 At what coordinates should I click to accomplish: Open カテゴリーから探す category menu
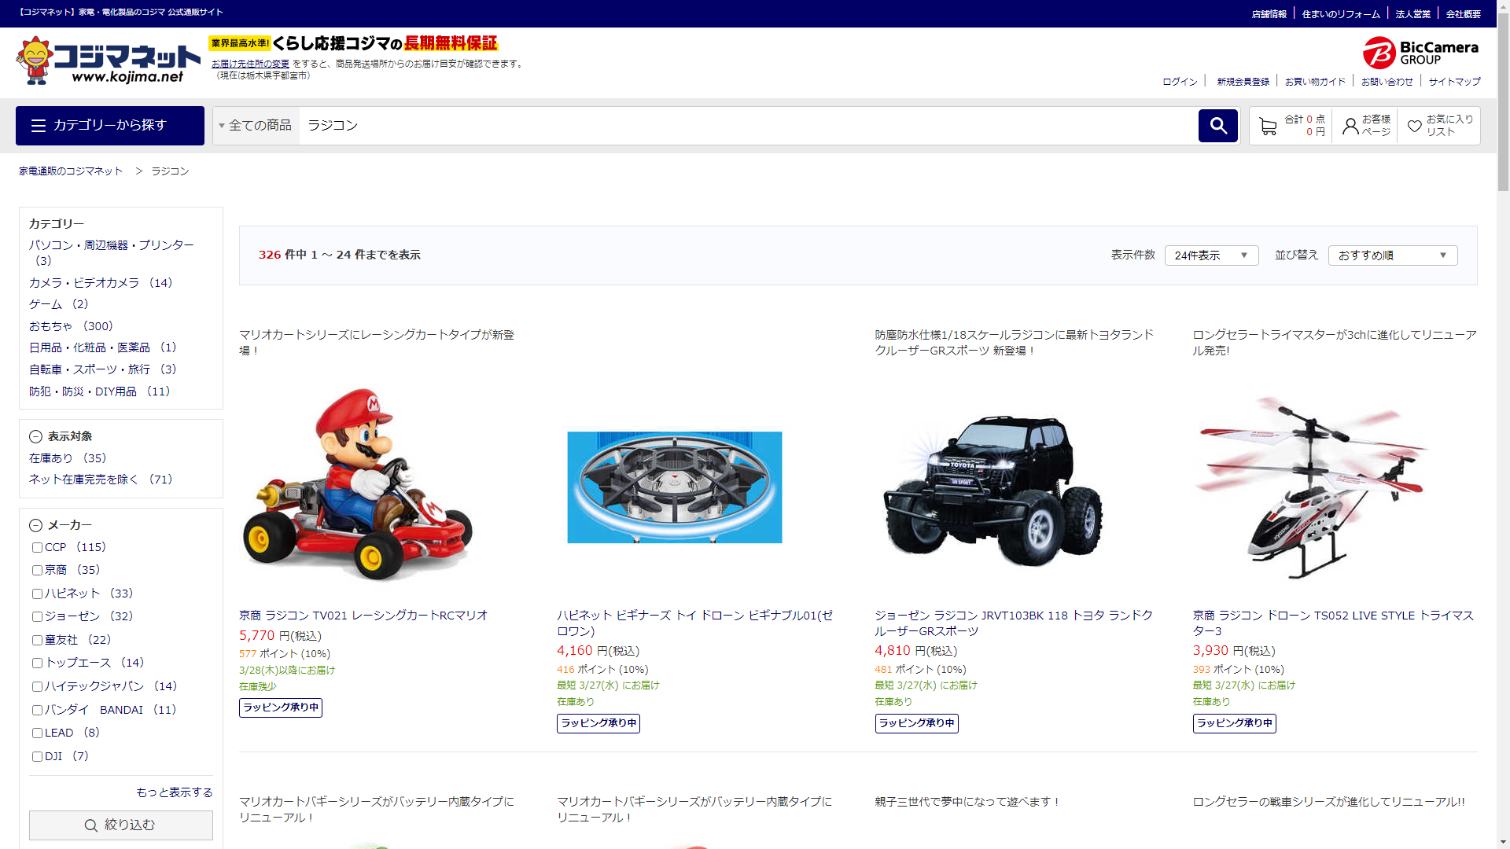coord(110,126)
